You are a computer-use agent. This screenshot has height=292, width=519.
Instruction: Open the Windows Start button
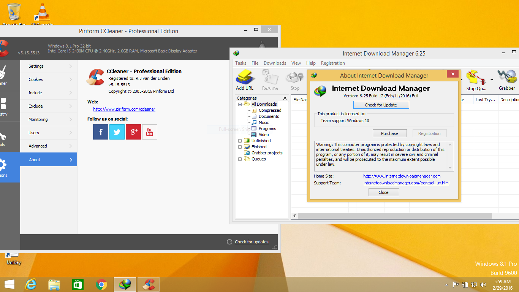click(9, 284)
